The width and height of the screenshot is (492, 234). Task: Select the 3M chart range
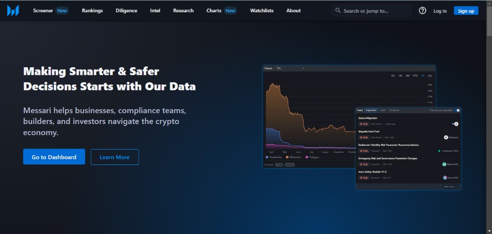pos(407,76)
